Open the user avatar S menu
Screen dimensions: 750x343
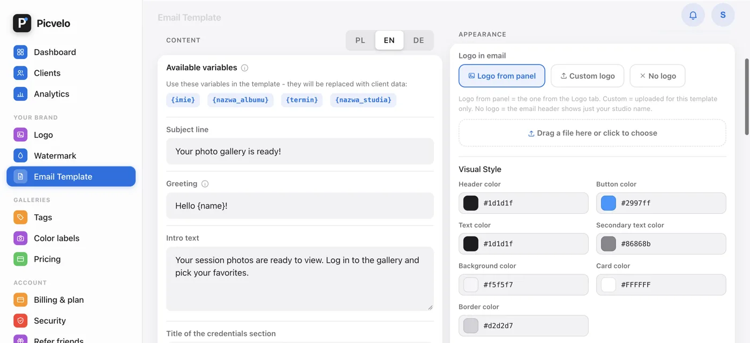pos(723,15)
